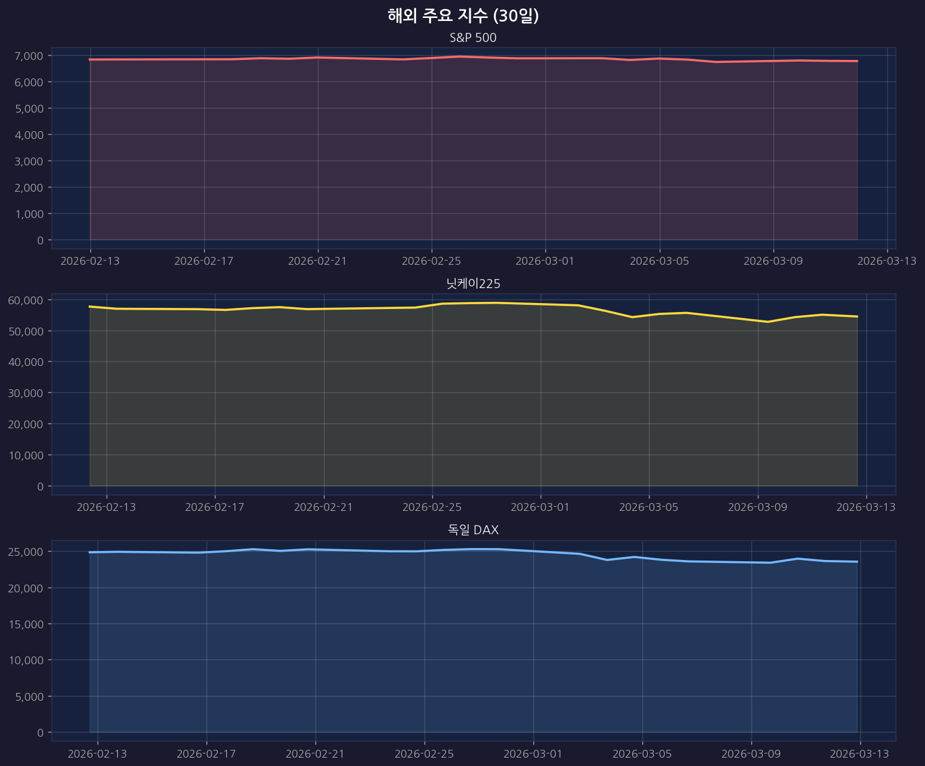Click the 25,000 y-axis label on 독일 DAX
The height and width of the screenshot is (766, 925).
tap(26, 552)
